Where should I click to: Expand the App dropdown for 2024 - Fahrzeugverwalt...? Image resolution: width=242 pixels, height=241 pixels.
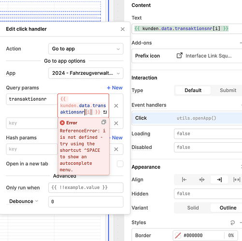click(86, 73)
